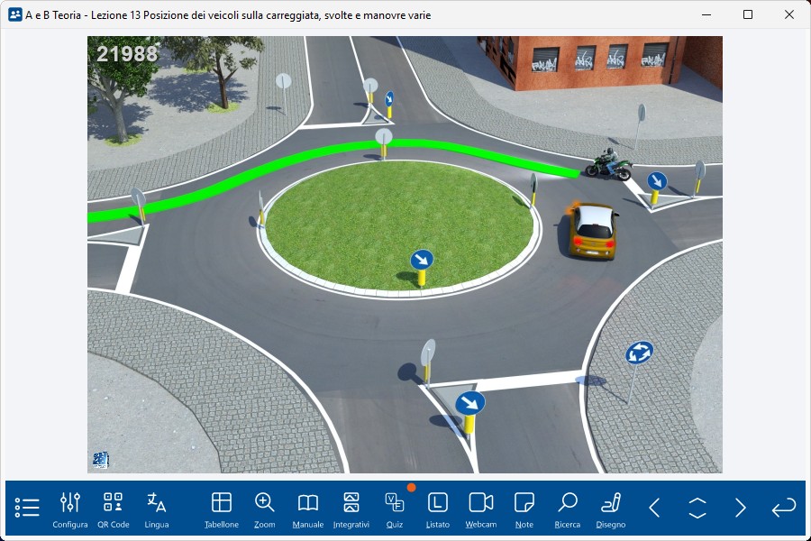Expand the up-down chevron navigator
Image resolution: width=811 pixels, height=541 pixels.
(x=697, y=508)
